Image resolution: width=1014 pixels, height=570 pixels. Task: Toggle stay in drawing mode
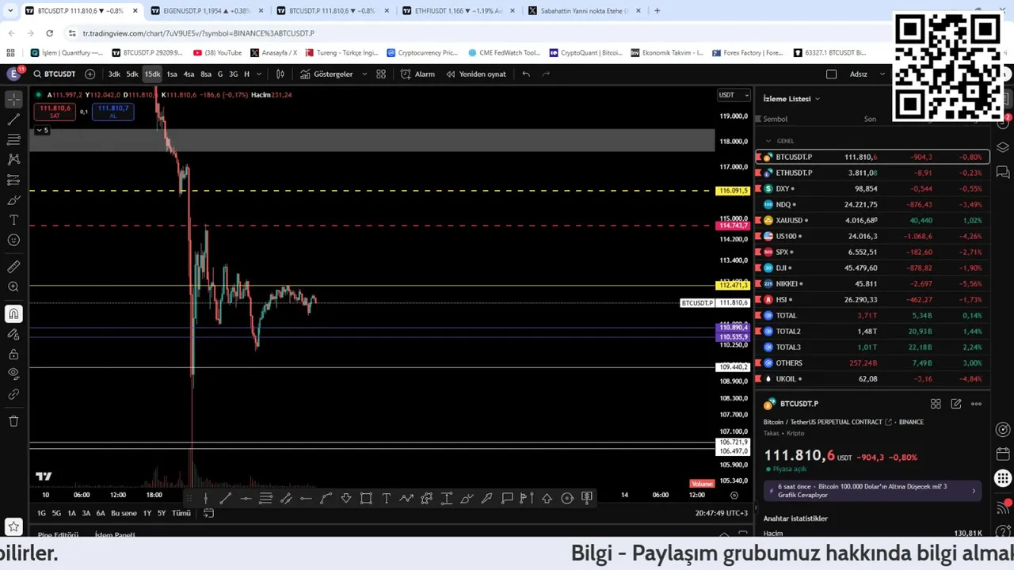pos(13,334)
